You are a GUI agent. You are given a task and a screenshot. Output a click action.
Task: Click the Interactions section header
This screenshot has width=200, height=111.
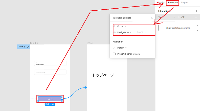pos(164,11)
